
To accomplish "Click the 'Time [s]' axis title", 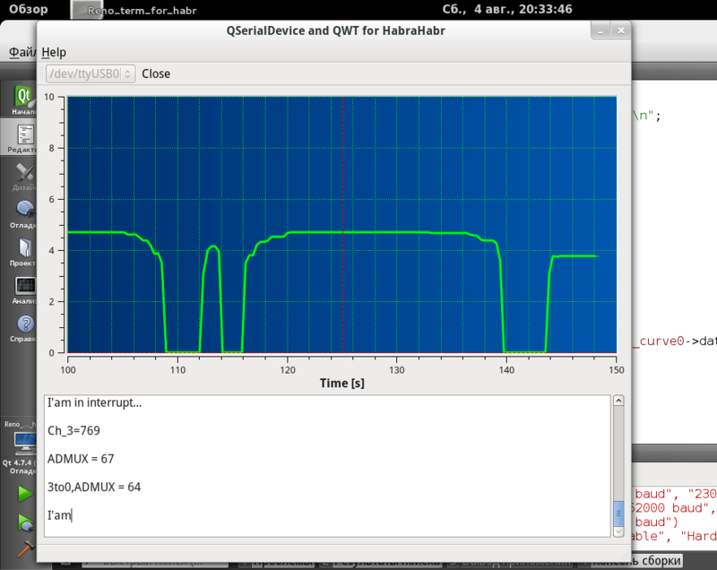I will coord(342,383).
